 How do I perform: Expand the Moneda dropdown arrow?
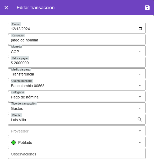[140, 51]
